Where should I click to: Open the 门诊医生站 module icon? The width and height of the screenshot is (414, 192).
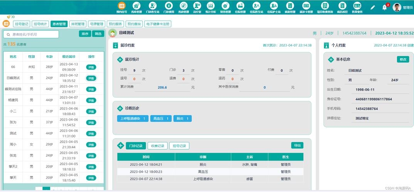[x=153, y=6]
